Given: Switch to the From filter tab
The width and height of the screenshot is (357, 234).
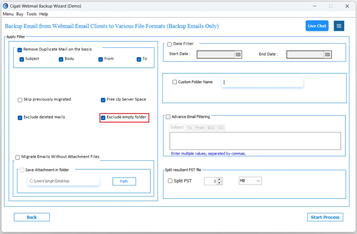Looking at the screenshot, I should (x=200, y=128).
